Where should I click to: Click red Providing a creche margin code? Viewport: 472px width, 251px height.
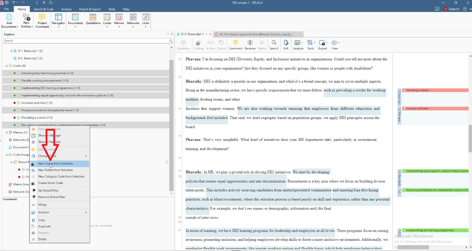[435, 90]
